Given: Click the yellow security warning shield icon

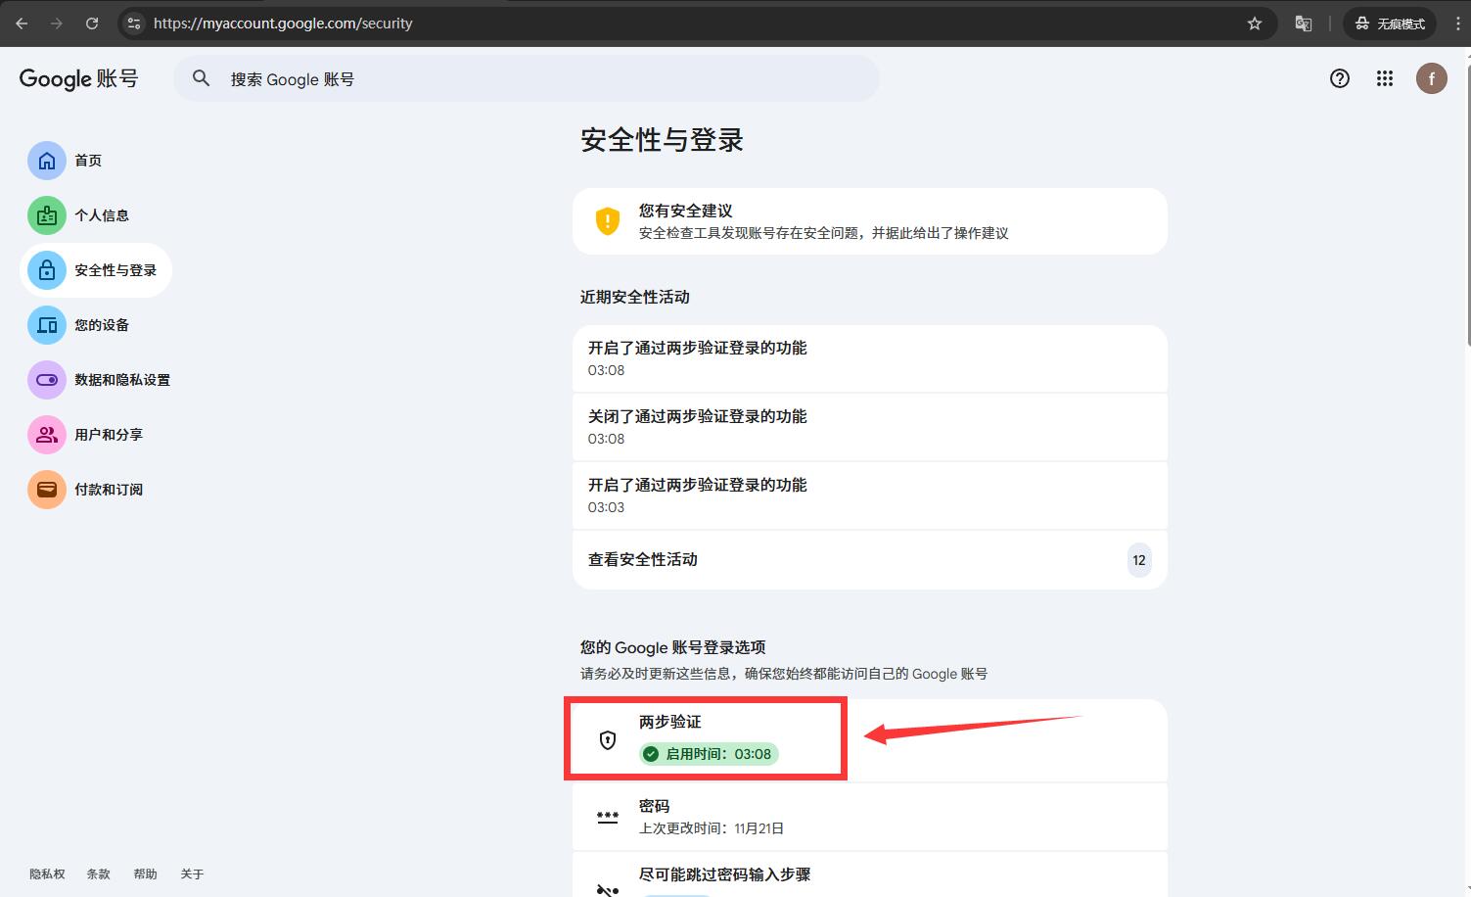Looking at the screenshot, I should [x=608, y=220].
